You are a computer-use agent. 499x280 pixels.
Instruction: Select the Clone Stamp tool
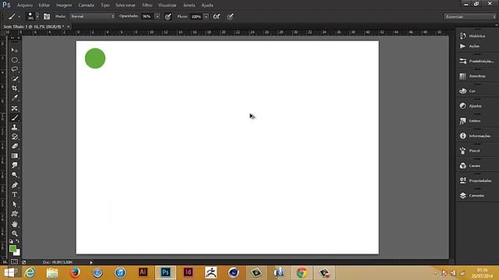[x=15, y=128]
